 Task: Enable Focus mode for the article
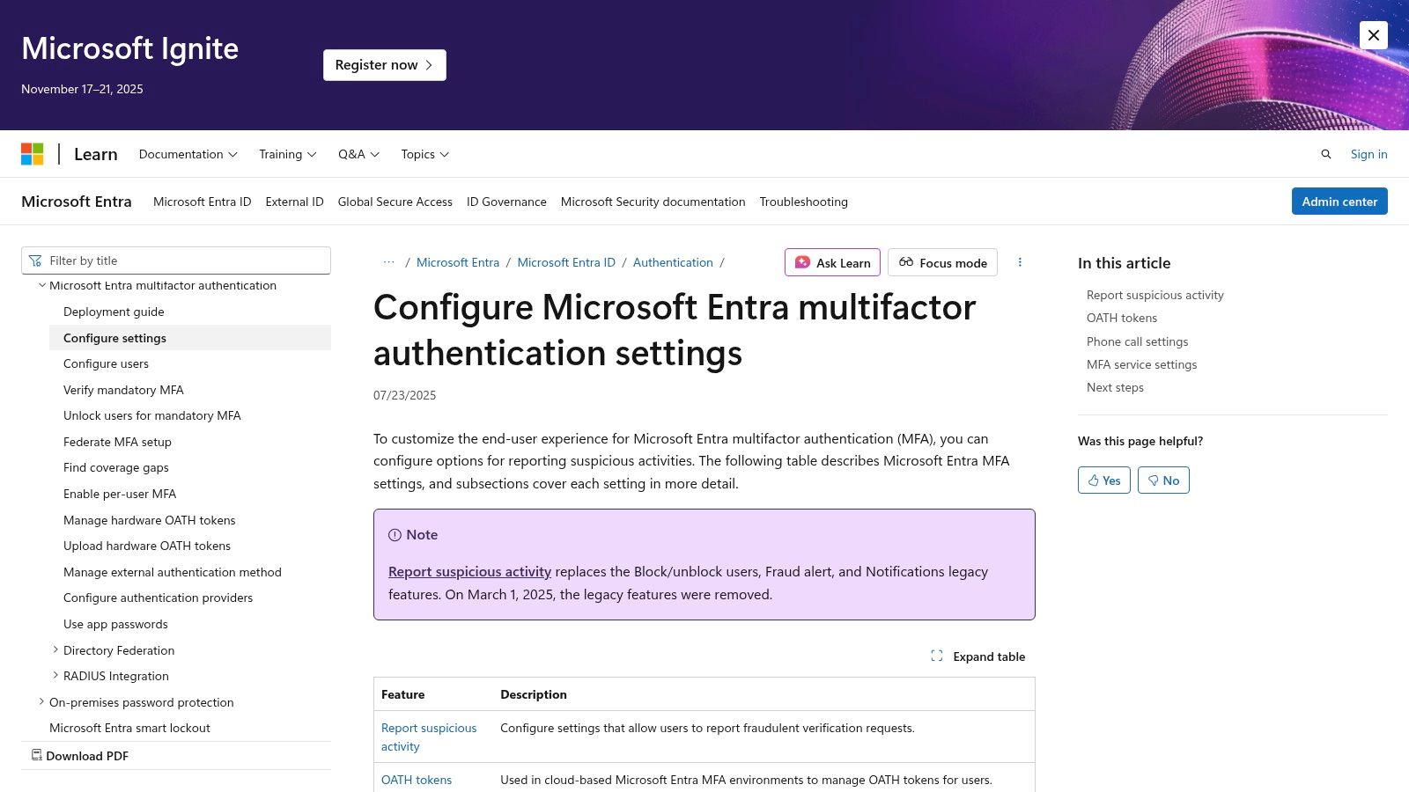click(942, 262)
